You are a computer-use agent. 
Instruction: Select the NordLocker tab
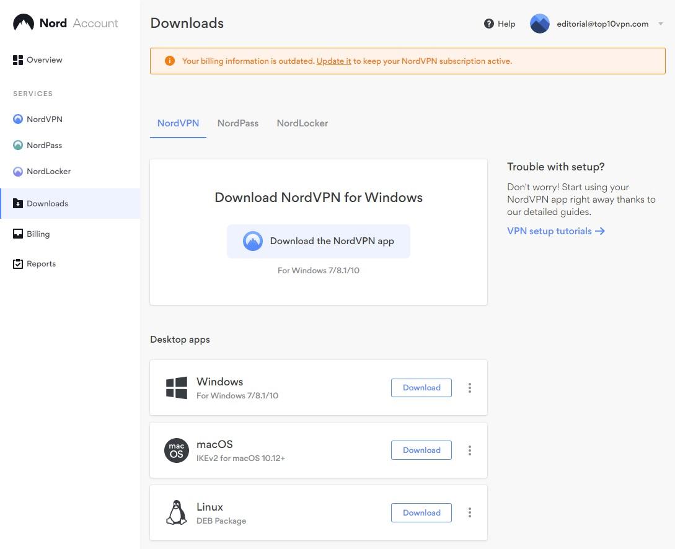click(x=302, y=123)
